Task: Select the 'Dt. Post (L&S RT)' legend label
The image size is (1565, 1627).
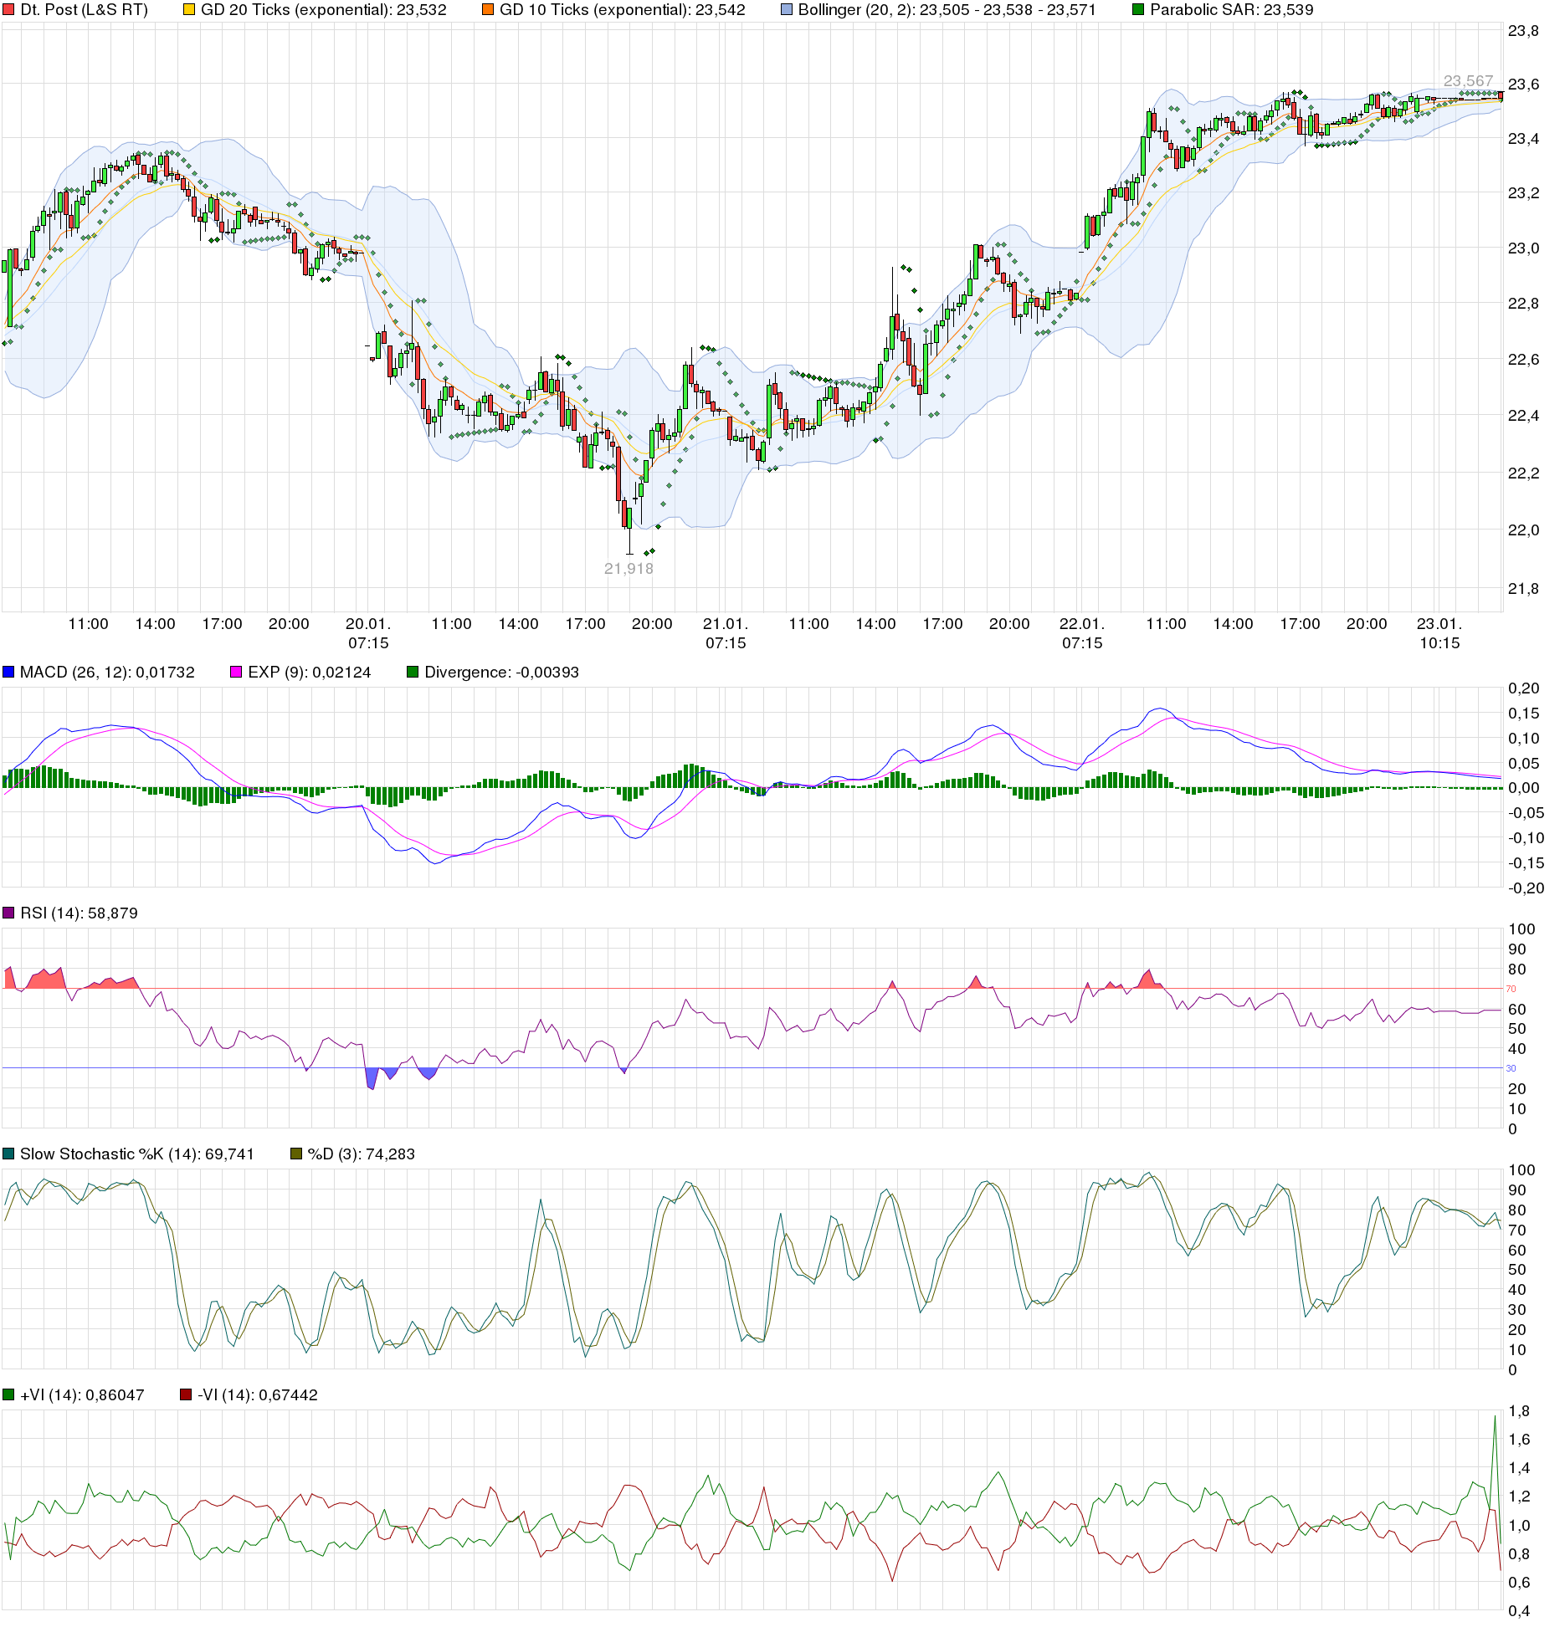Action: 84,10
